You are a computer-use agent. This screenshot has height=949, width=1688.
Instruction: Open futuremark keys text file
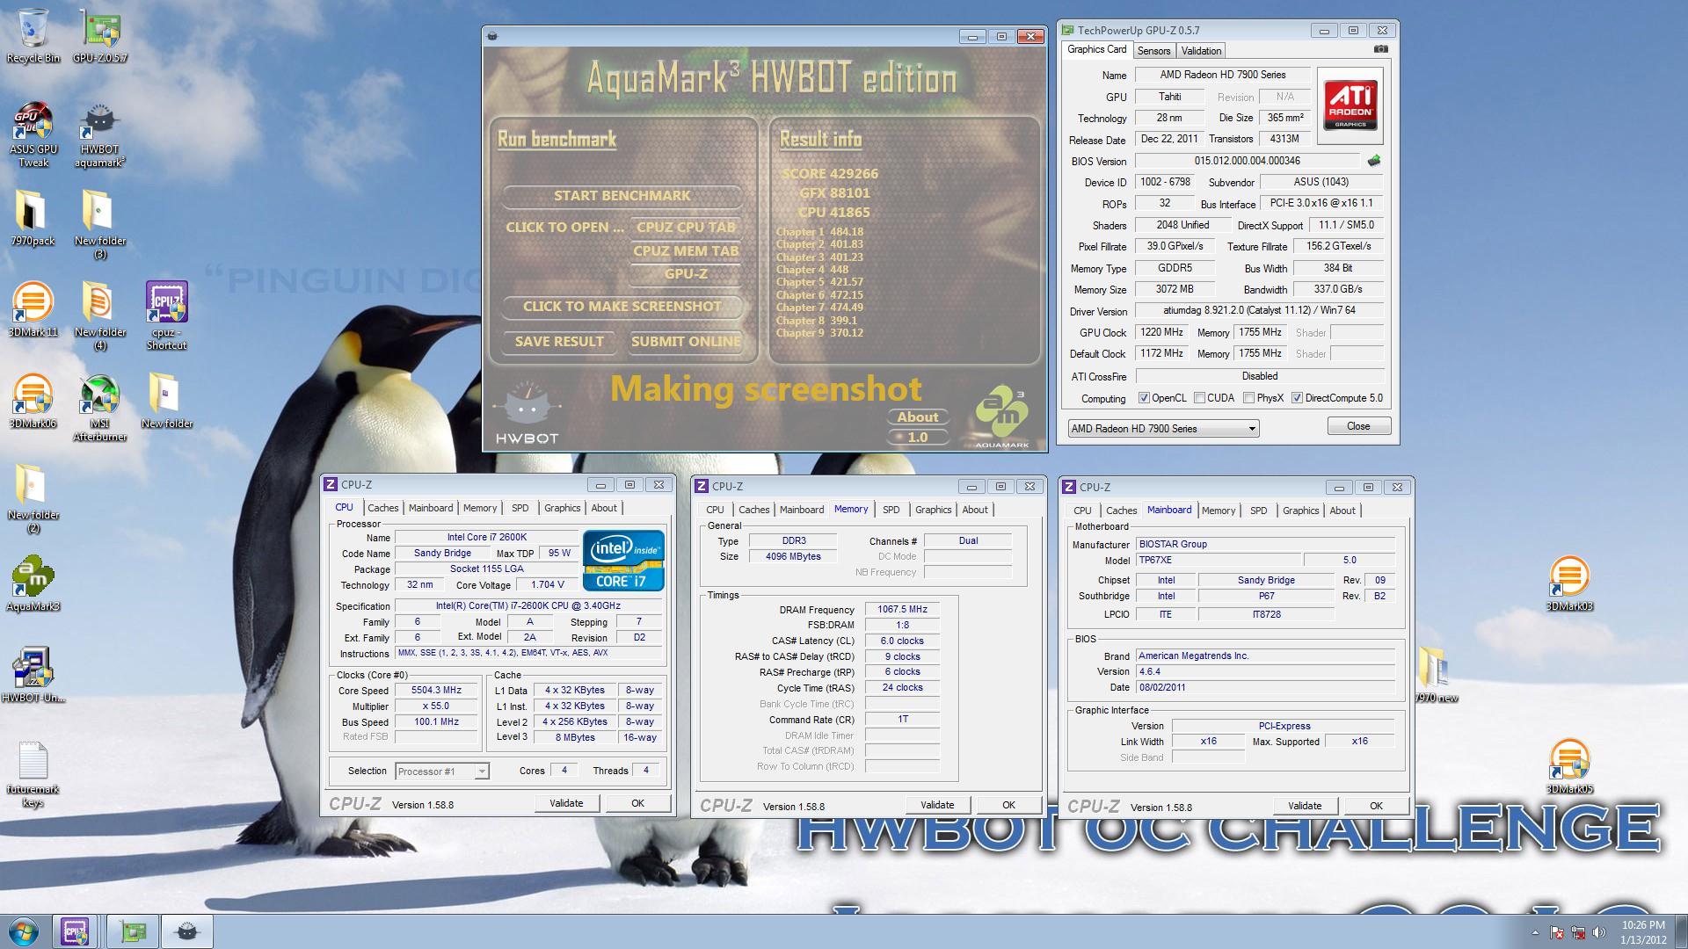(33, 774)
